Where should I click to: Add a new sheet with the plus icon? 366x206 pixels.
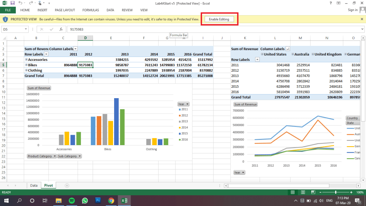coord(67,185)
